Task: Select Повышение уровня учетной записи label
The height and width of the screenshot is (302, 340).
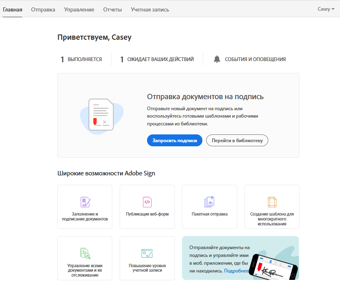Action: tap(147, 268)
